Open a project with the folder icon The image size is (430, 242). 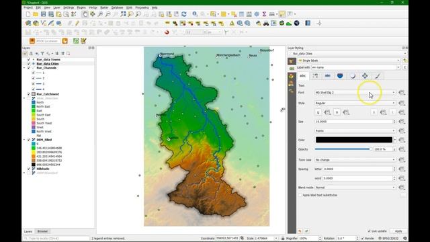(36, 14)
